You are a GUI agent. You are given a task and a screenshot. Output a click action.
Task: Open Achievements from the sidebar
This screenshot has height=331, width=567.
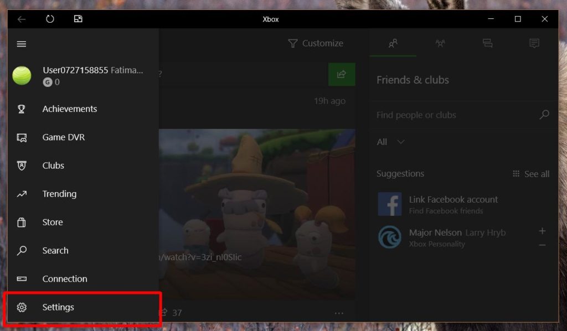click(69, 109)
